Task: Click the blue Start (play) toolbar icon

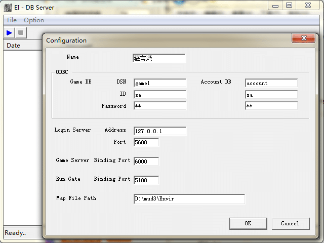Action: [x=9, y=33]
